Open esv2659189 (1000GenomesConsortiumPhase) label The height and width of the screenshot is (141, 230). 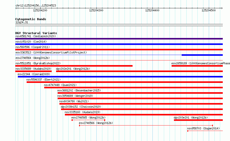click(x=201, y=63)
